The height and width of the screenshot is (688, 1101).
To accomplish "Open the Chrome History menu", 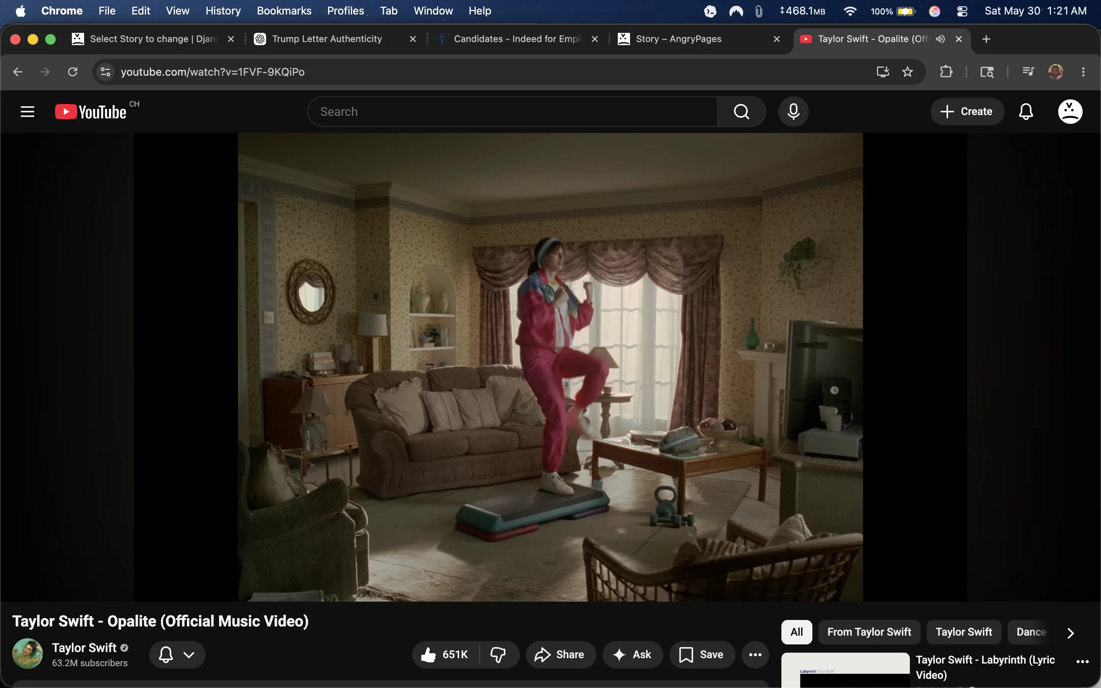I will click(x=223, y=11).
